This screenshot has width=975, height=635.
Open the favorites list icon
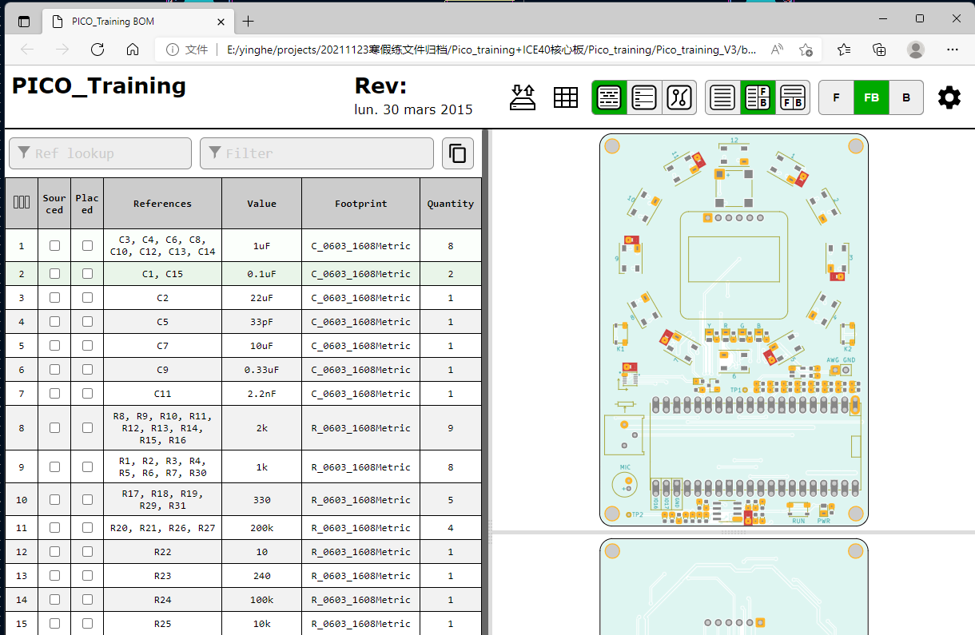coord(844,50)
